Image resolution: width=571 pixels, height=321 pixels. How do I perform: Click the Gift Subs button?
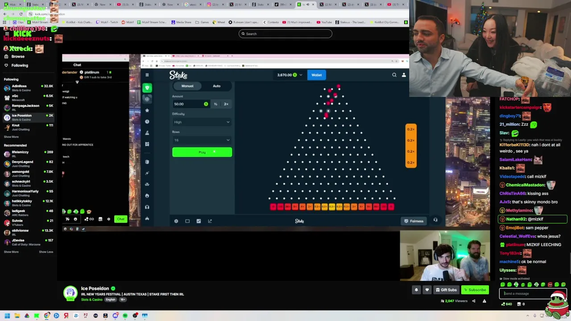click(446, 290)
